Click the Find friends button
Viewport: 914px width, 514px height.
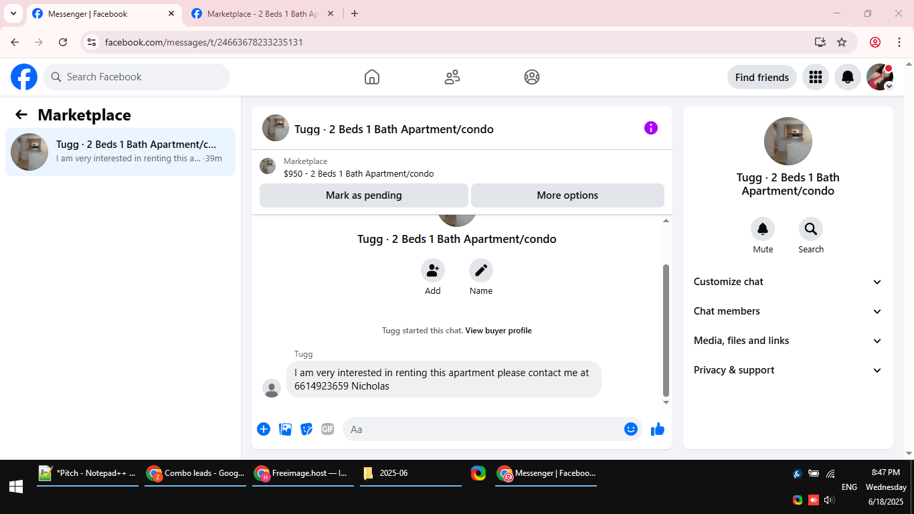tap(762, 77)
